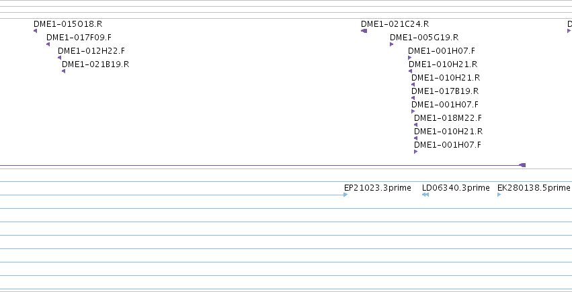
Task: Click the arrowhead ending the long purple feature line
Action: pyautogui.click(x=522, y=165)
